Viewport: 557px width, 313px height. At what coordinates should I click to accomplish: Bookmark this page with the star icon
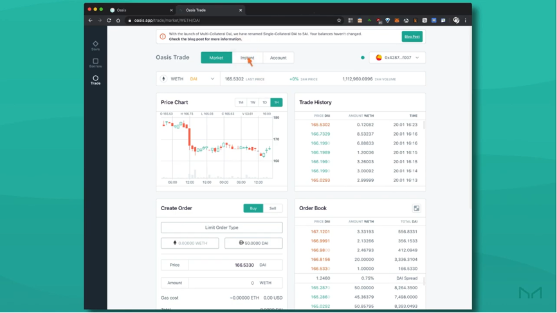339,20
